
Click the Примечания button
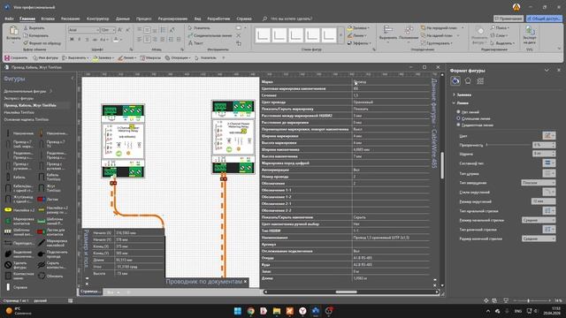509,19
